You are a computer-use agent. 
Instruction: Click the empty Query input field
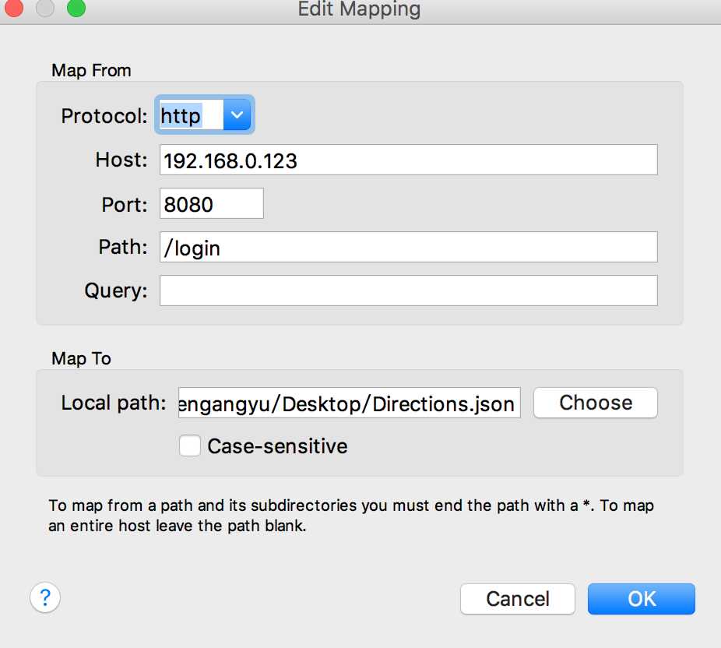[409, 291]
